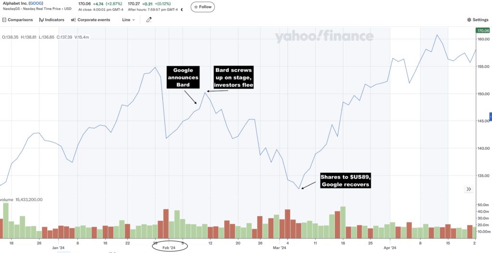Open the Comparisons menu
The width and height of the screenshot is (492, 253).
pyautogui.click(x=18, y=20)
